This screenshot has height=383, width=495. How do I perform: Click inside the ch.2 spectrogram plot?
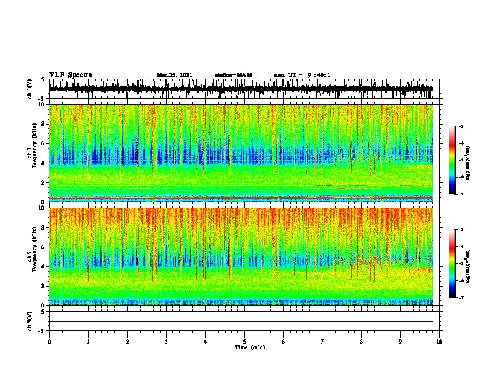[x=241, y=257]
